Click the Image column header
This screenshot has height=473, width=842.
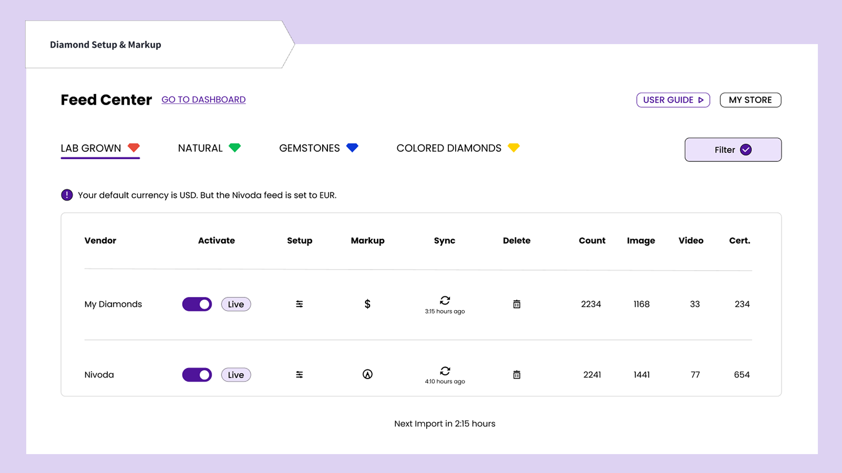pos(641,240)
